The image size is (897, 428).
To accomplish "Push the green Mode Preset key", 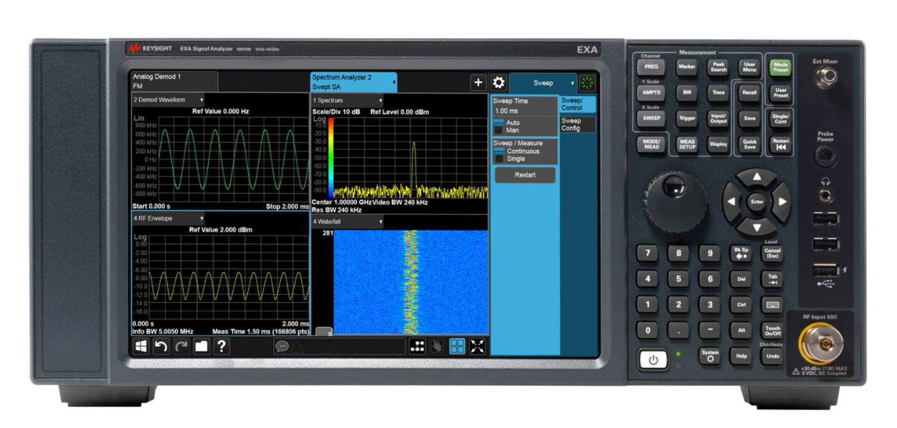I will (x=781, y=67).
